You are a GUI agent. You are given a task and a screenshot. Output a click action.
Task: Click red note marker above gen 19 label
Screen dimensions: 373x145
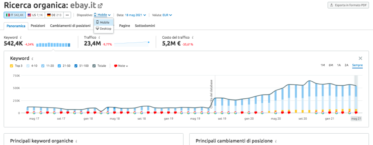[x=168, y=113]
